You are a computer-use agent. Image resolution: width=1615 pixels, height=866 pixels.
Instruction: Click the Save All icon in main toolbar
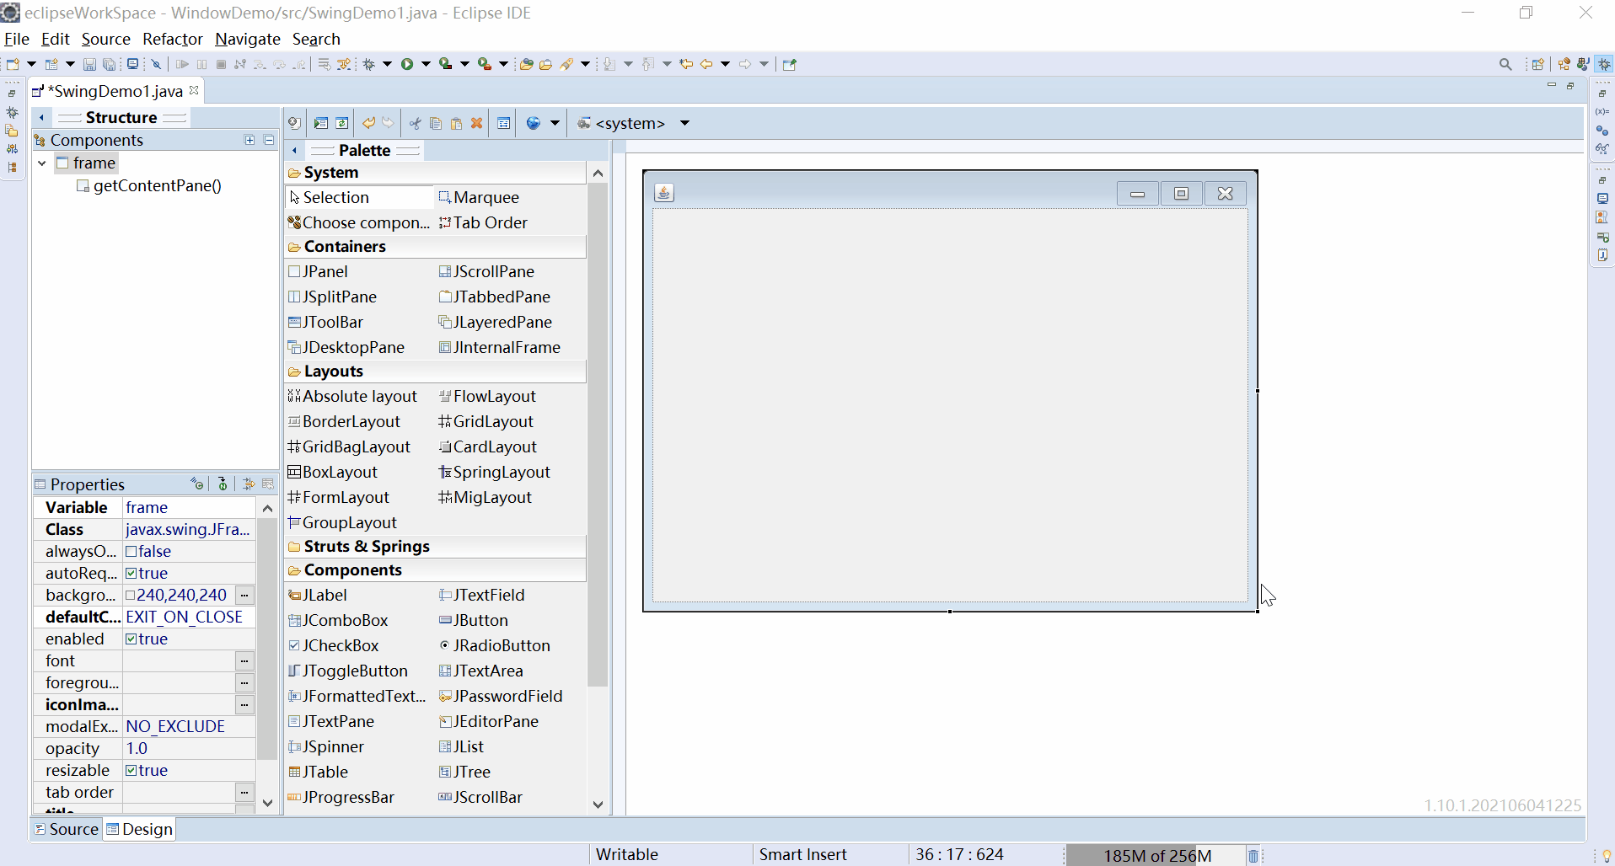coord(110,64)
